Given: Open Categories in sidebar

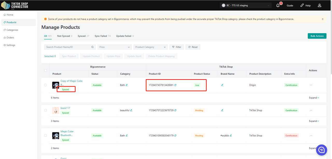Looking at the screenshot, I should [18, 30].
